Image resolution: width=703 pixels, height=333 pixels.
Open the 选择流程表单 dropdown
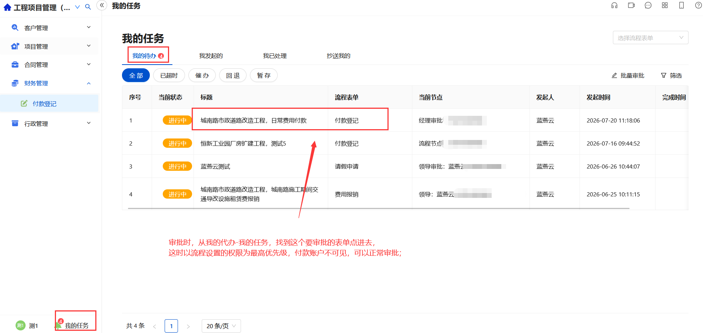click(x=650, y=37)
